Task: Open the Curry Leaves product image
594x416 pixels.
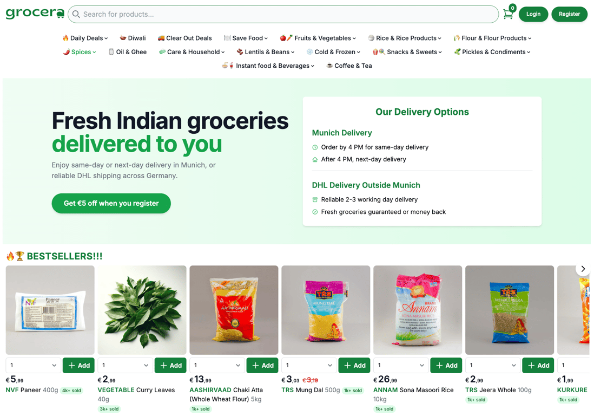Action: pos(142,310)
